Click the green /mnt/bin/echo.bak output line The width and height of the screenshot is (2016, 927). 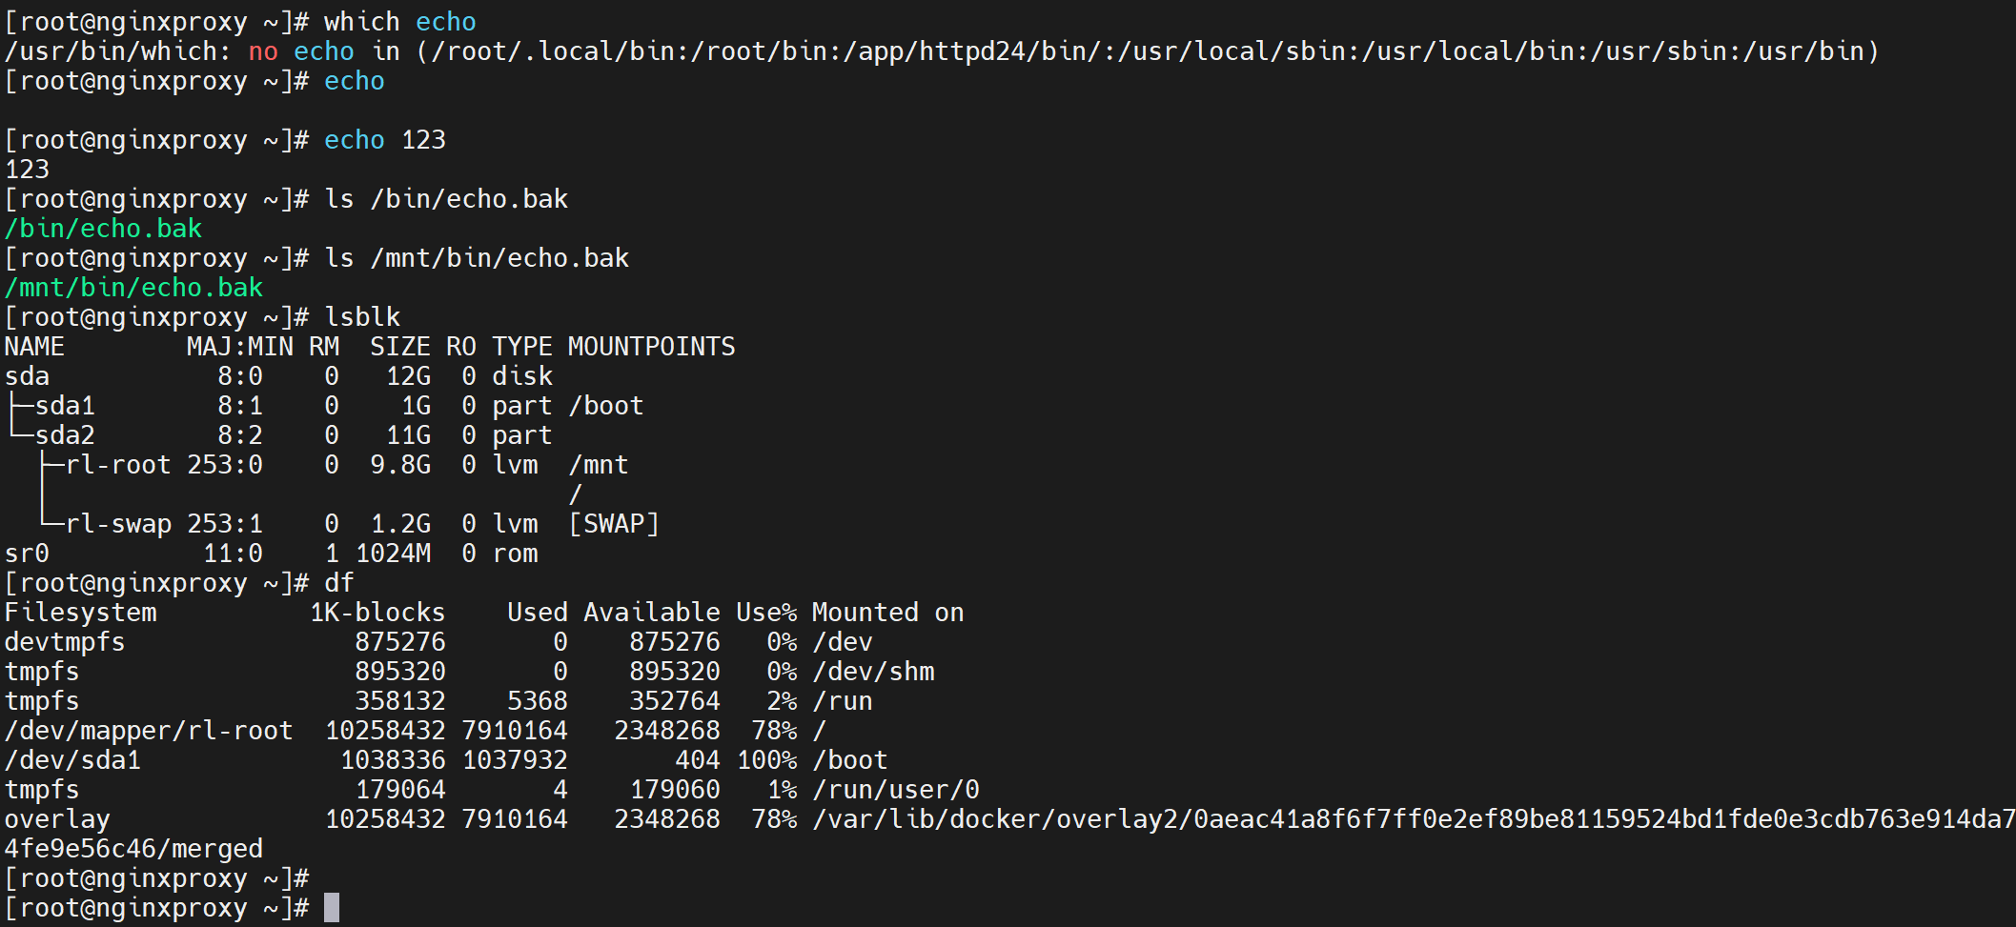[x=133, y=288]
